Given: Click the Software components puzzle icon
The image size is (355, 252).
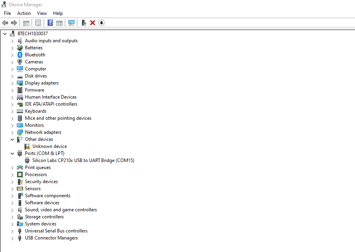Looking at the screenshot, I should click(x=20, y=196).
